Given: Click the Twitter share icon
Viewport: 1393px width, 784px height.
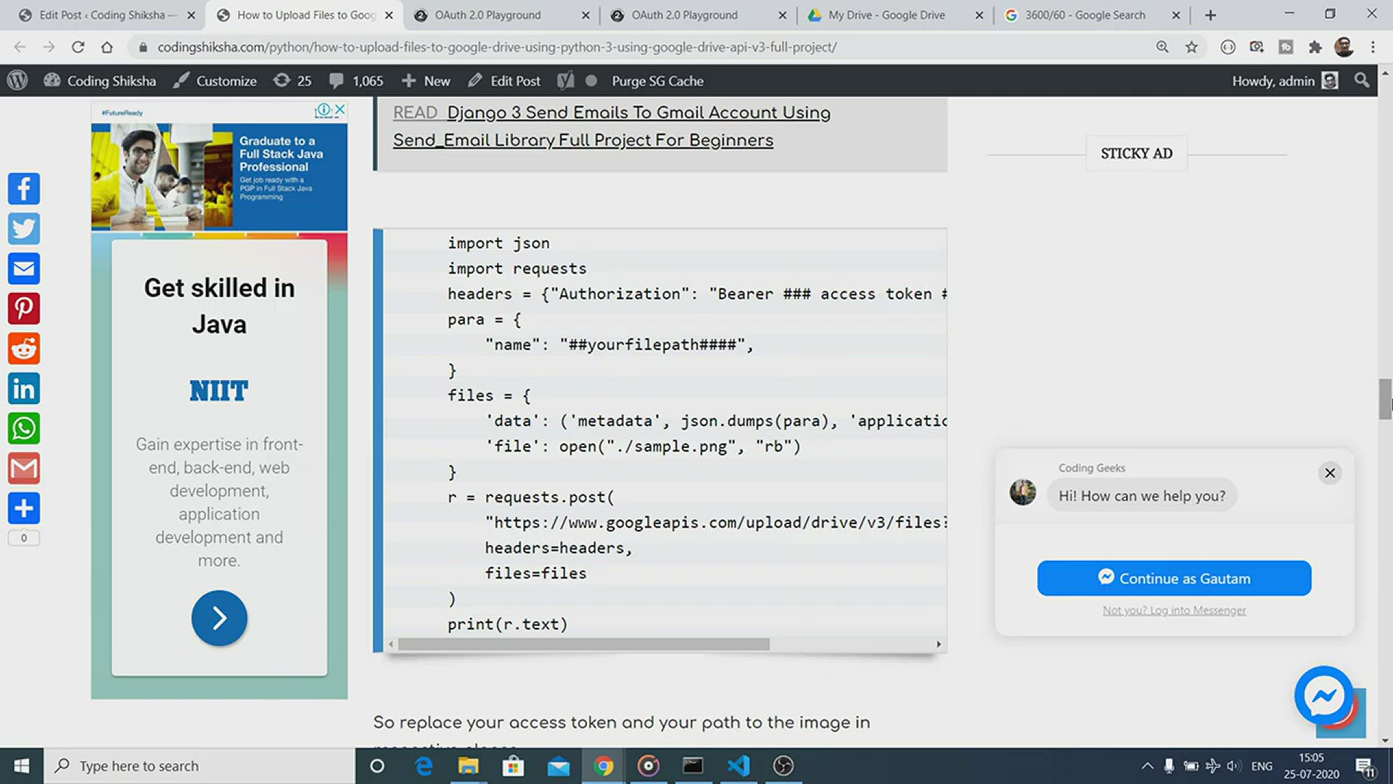Looking at the screenshot, I should (24, 228).
